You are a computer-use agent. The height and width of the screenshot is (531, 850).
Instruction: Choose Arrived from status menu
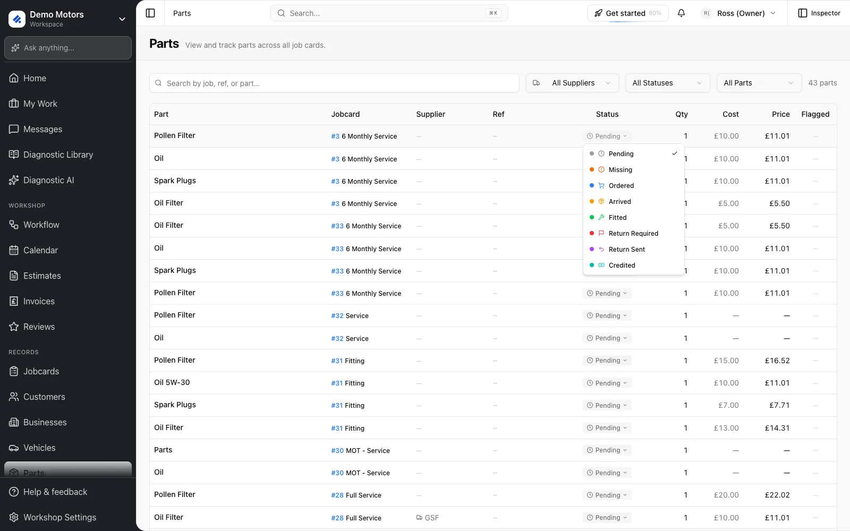coord(633,202)
